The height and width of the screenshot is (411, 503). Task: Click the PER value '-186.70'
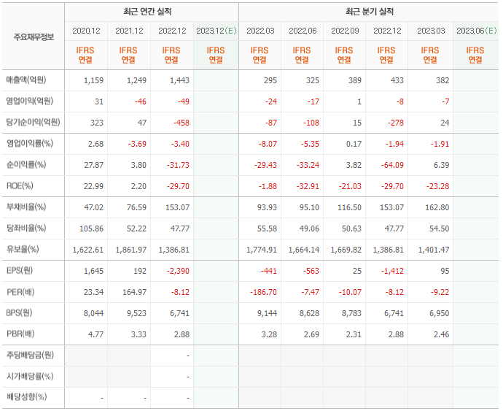tap(263, 293)
